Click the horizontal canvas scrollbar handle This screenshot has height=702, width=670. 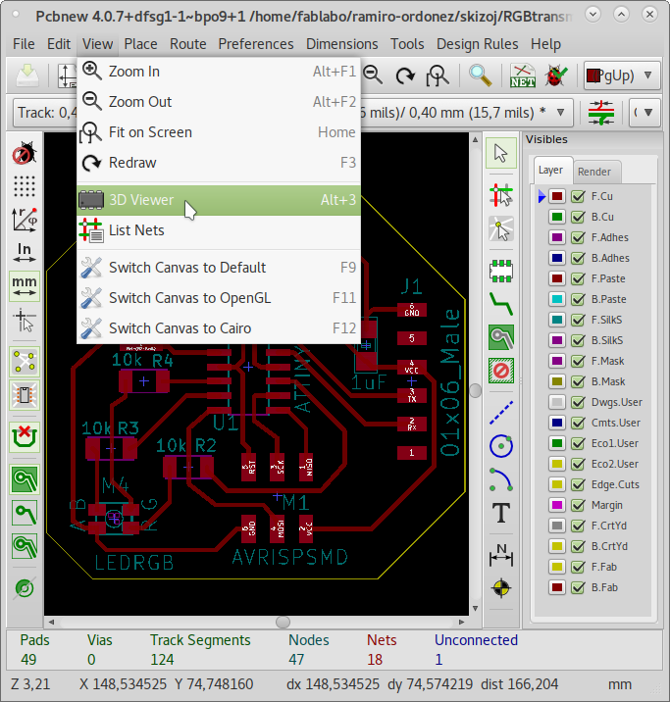click(283, 622)
